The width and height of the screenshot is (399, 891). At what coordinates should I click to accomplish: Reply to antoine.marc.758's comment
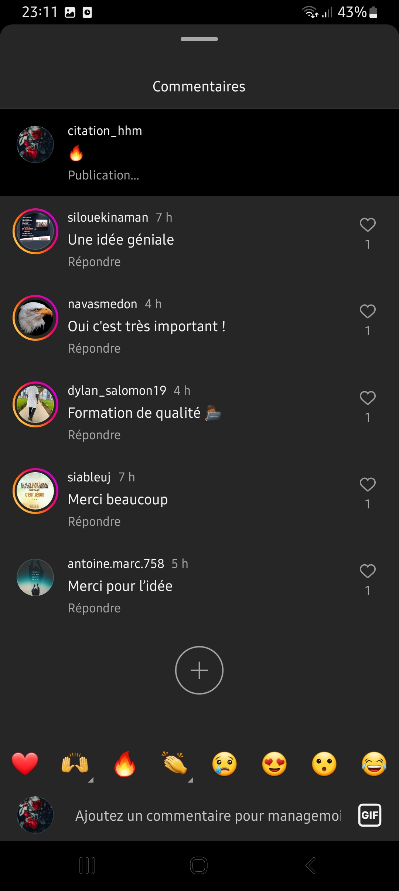(x=94, y=608)
